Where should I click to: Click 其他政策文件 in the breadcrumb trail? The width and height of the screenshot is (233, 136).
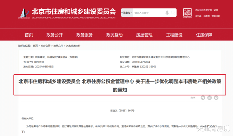point(73,46)
